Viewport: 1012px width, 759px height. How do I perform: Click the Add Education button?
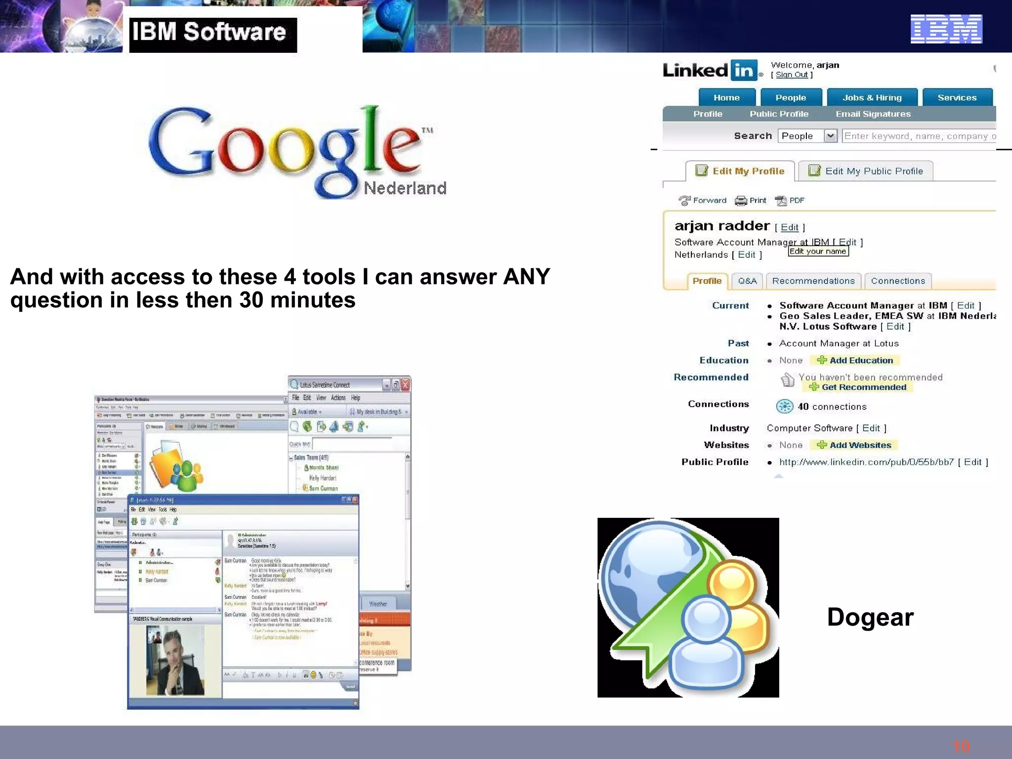[x=855, y=360]
